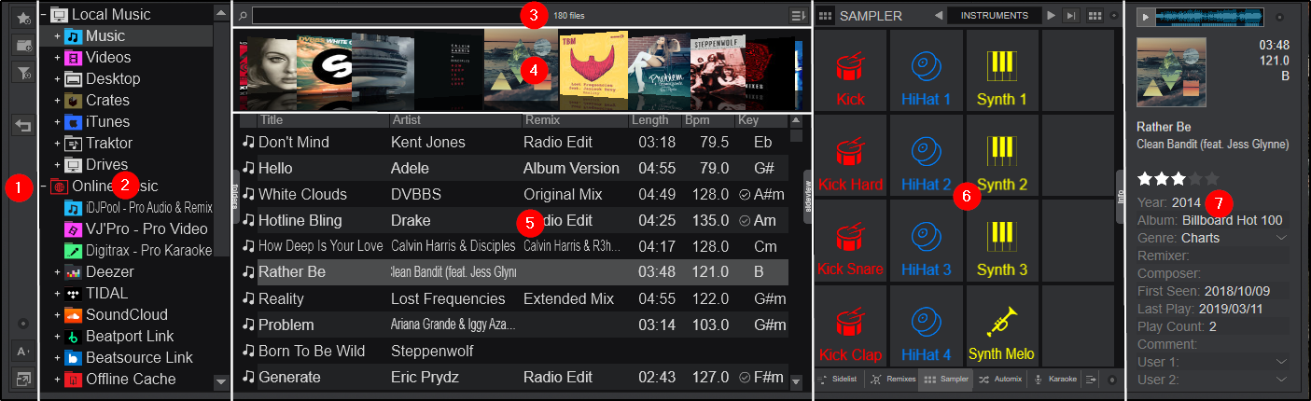
Task: Click the sampler grid view icon right of the bank arrows
Action: 1095,16
